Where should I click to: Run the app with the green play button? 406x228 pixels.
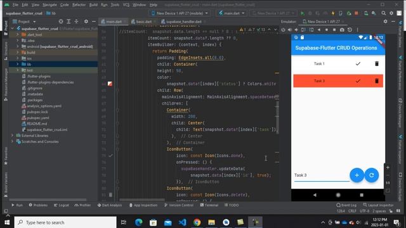tap(302, 13)
